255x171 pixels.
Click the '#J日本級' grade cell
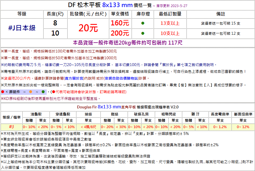pos(22,28)
